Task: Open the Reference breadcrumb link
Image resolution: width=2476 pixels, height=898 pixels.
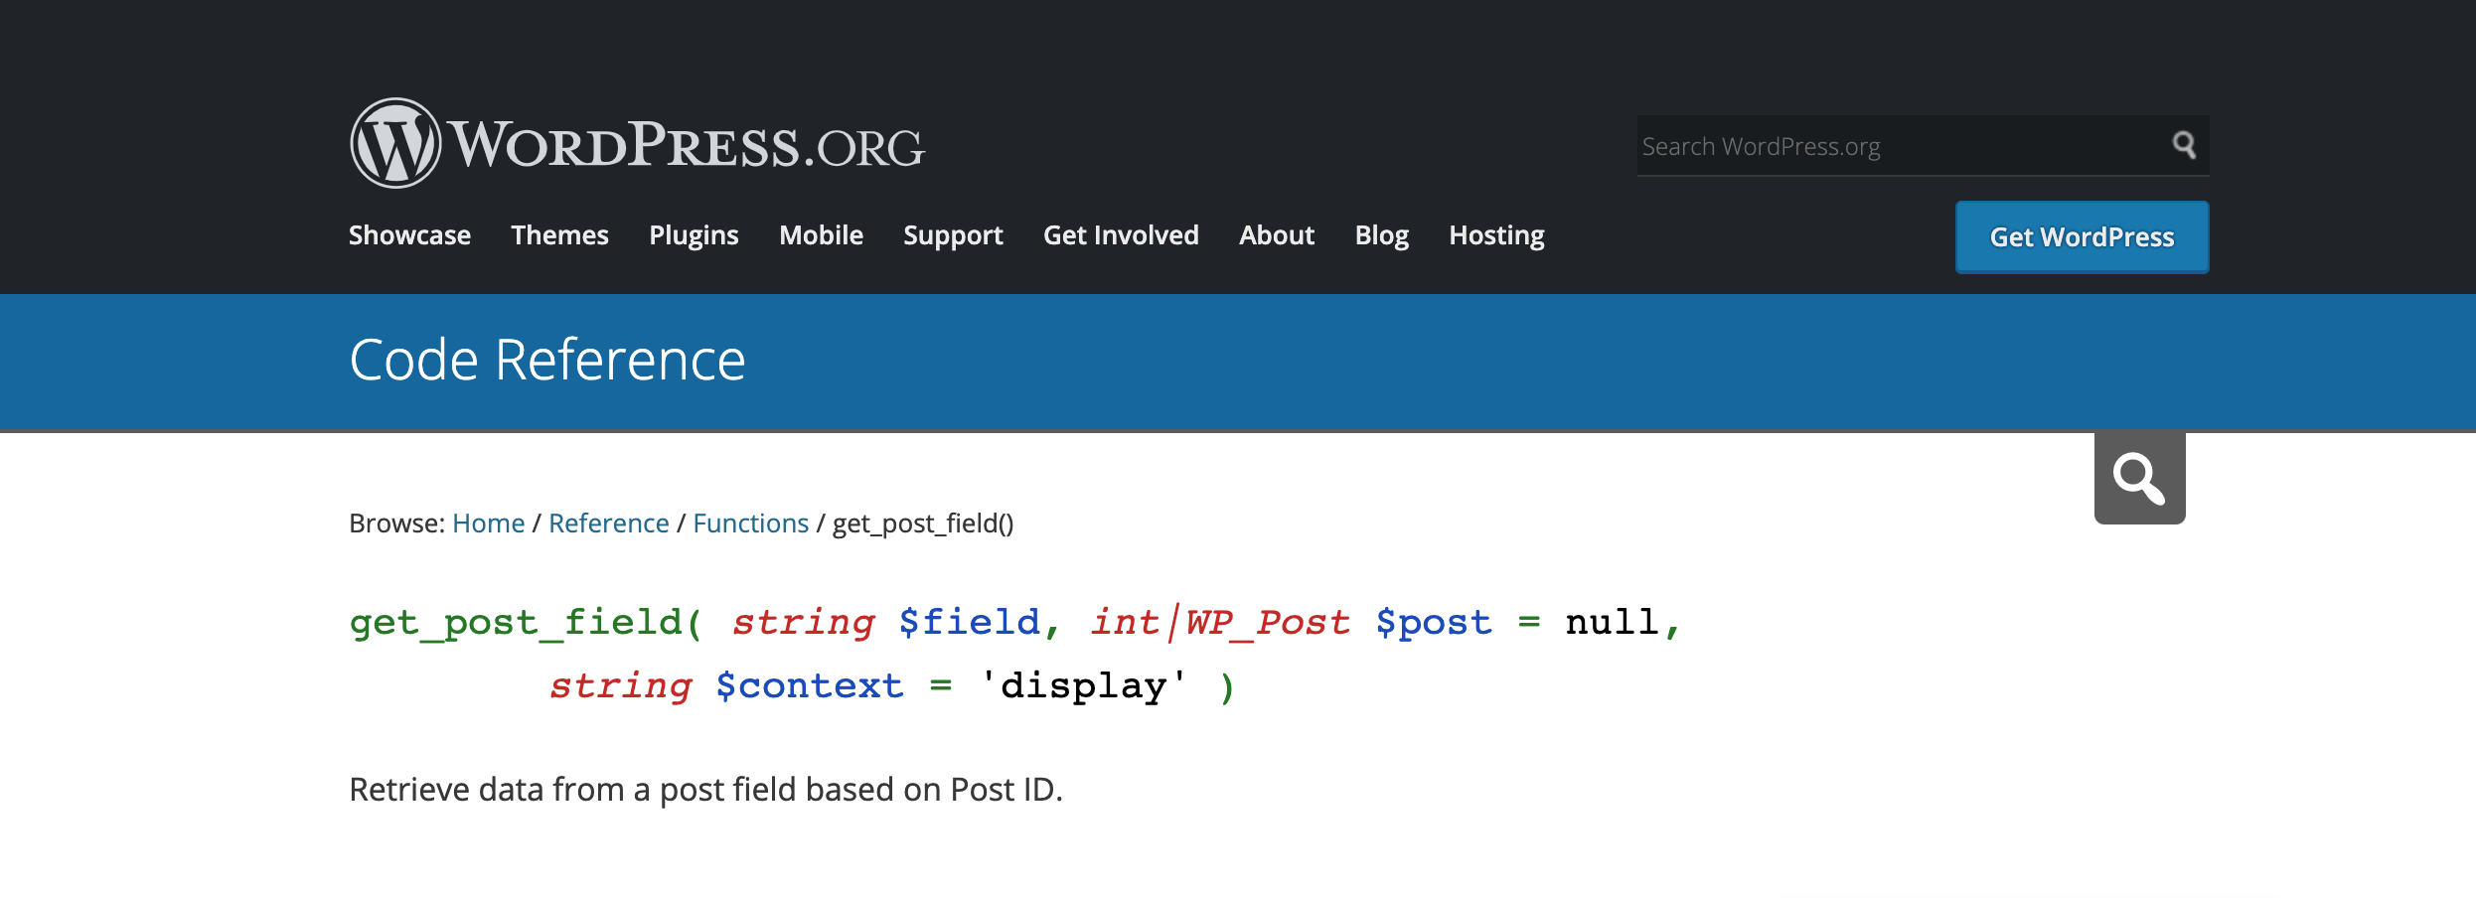Action: 608,523
